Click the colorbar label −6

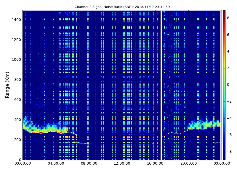pyautogui.click(x=229, y=135)
